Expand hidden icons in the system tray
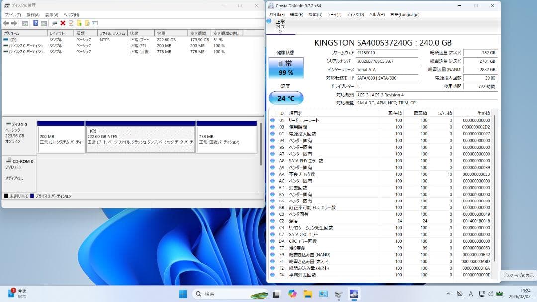537x302 pixels. tap(447, 294)
